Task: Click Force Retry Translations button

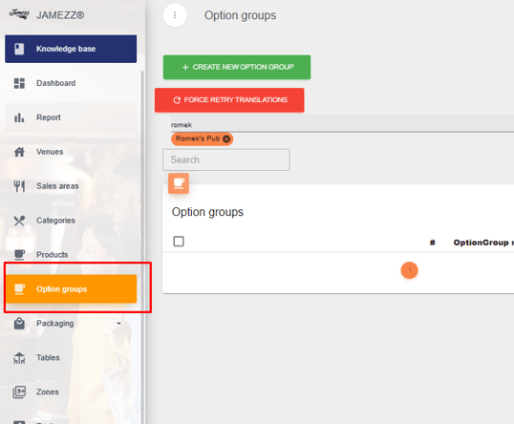Action: [x=229, y=100]
